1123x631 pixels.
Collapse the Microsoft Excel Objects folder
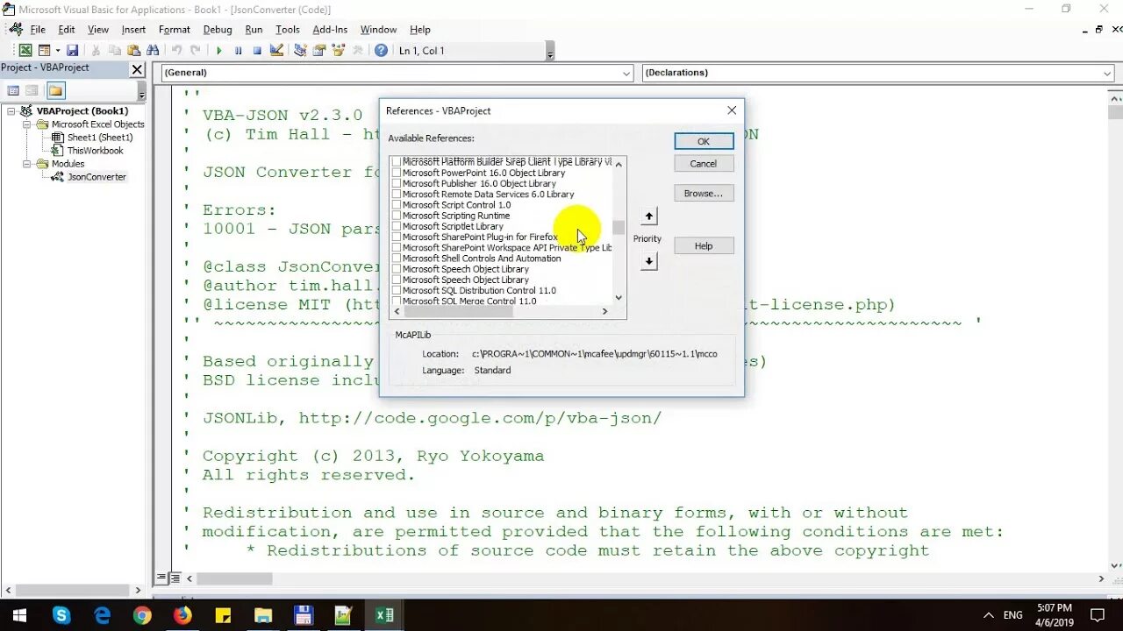point(27,124)
